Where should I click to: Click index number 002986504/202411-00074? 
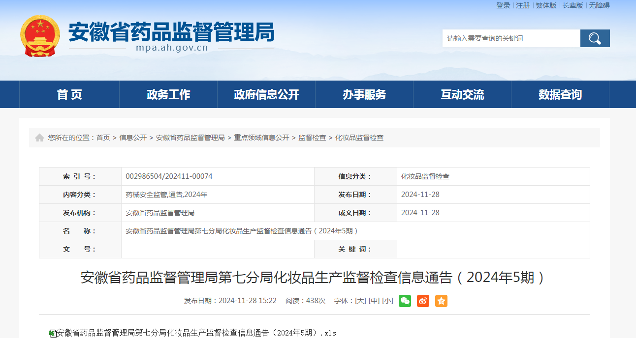[169, 176]
